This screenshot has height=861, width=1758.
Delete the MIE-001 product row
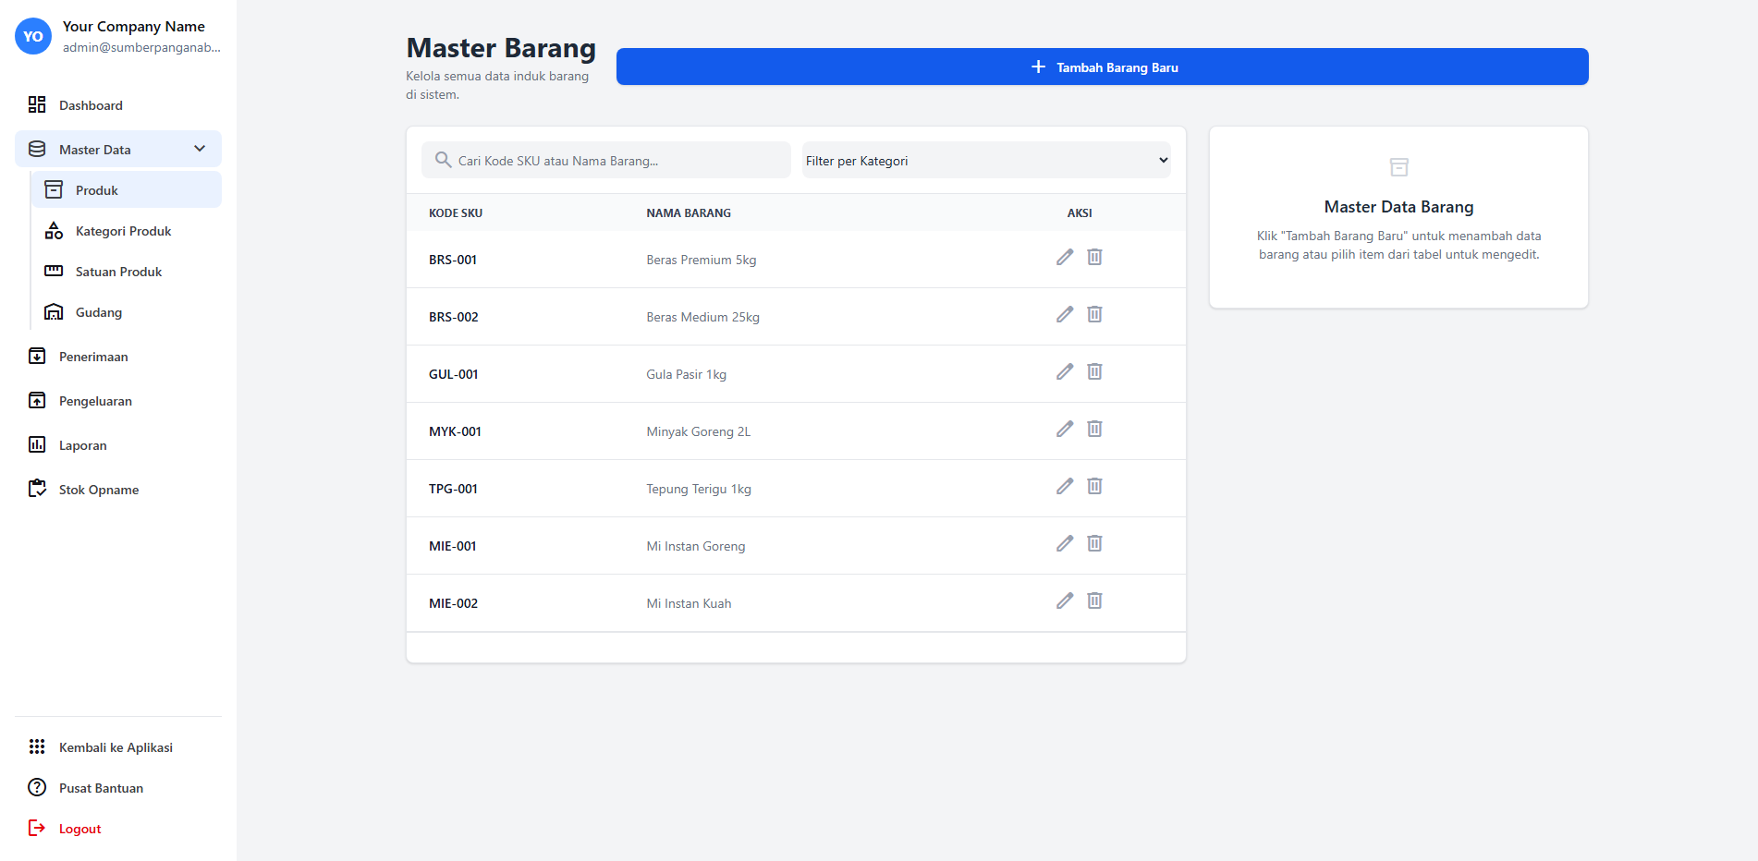click(1094, 544)
